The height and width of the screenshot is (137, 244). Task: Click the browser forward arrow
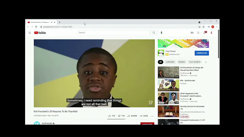[x=32, y=27]
